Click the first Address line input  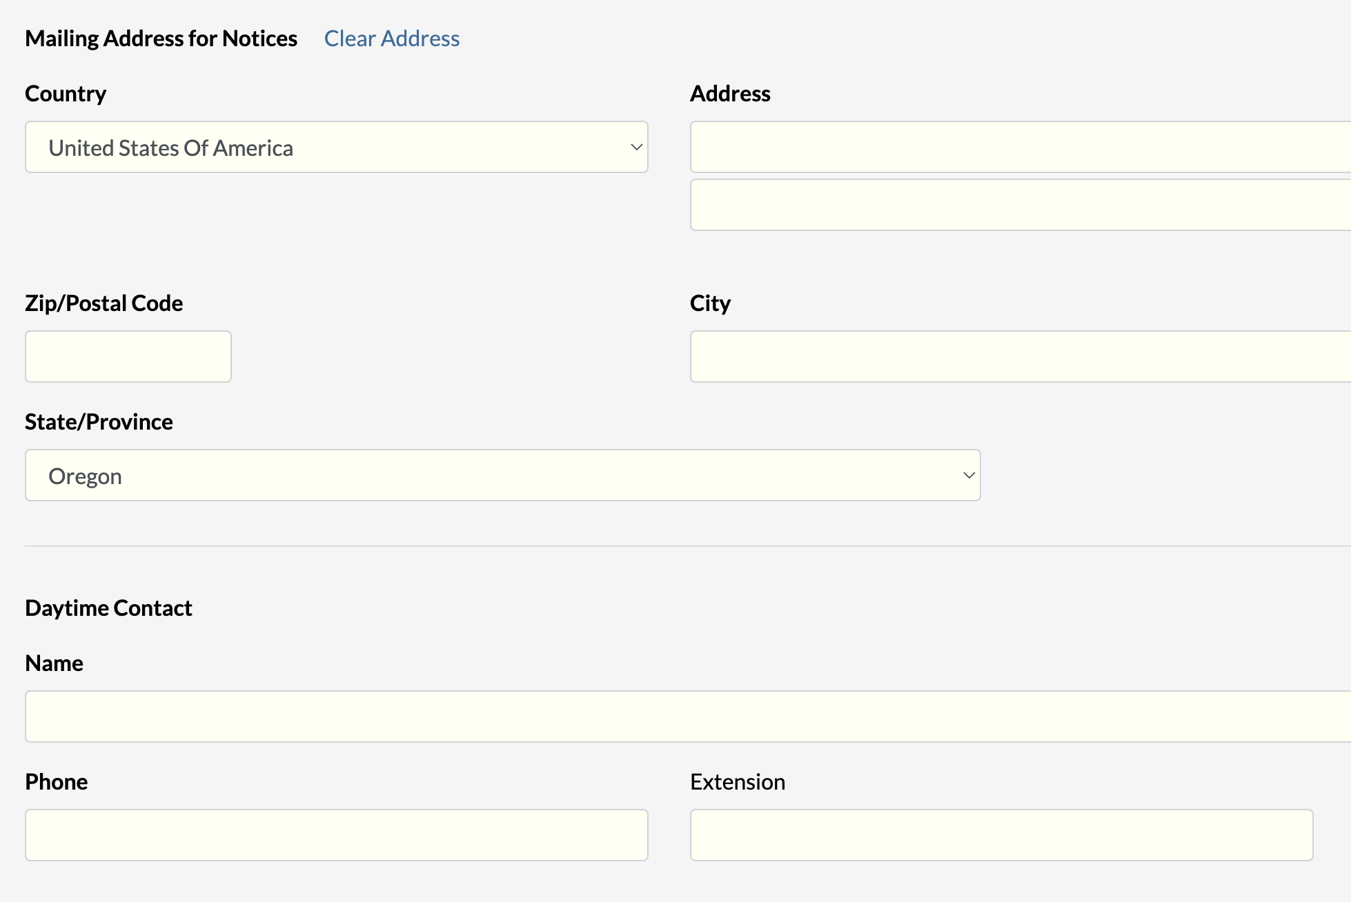(x=1020, y=147)
